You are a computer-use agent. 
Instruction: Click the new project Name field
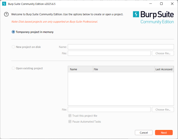tap(121, 47)
